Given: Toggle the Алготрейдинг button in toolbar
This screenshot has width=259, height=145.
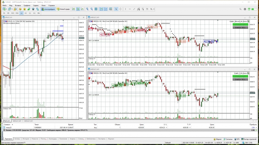Looking at the screenshot, I should [x=48, y=9].
